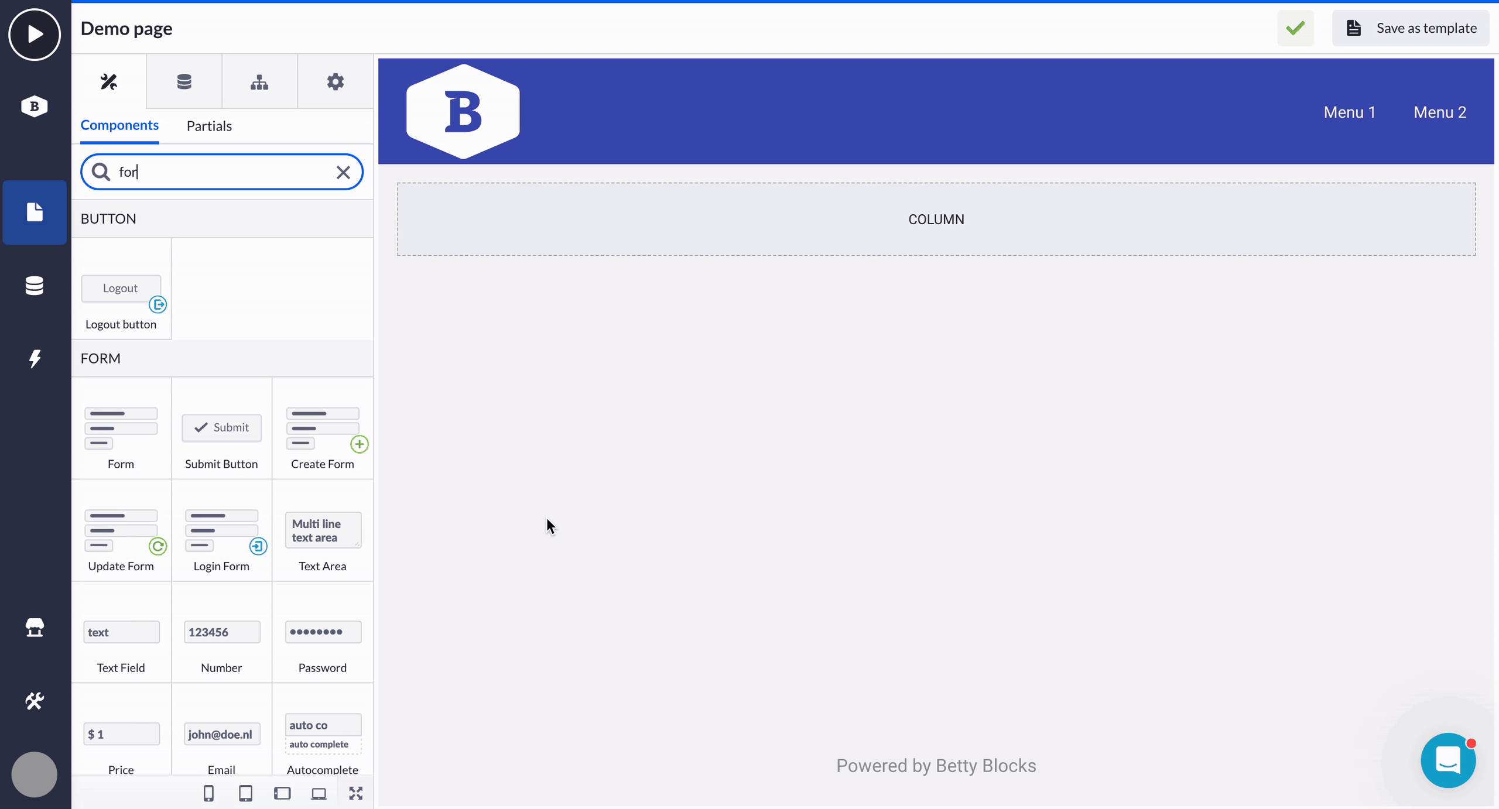Open the data models icon in left sidebar
1499x809 pixels.
(35, 286)
